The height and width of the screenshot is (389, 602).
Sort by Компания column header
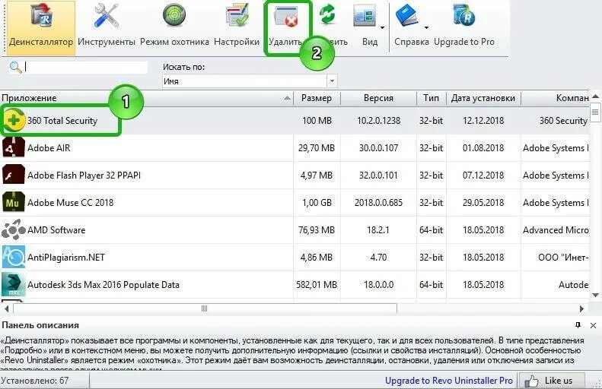pos(555,98)
